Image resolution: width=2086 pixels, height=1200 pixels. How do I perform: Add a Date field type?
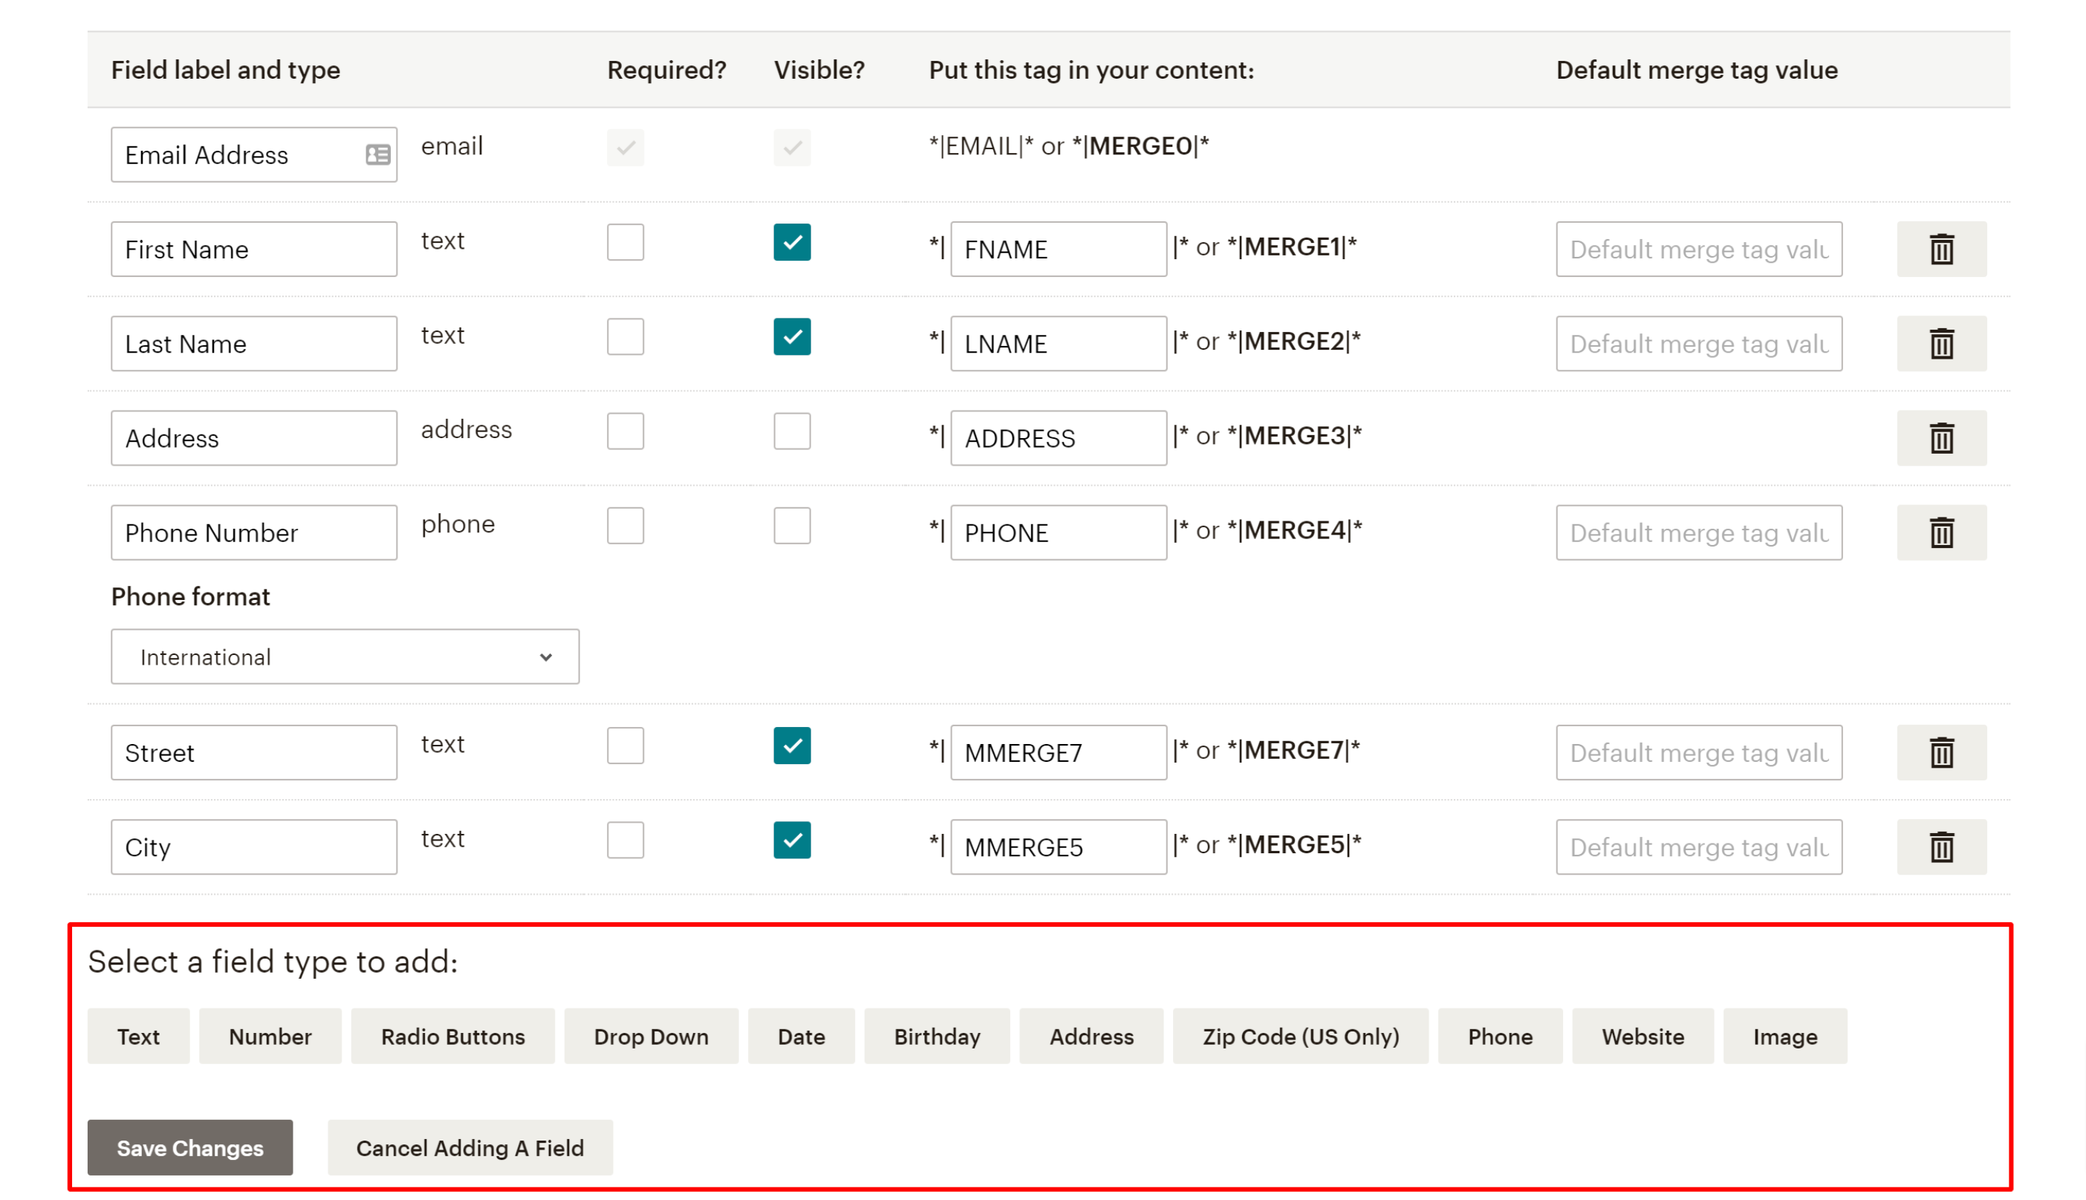click(801, 1036)
